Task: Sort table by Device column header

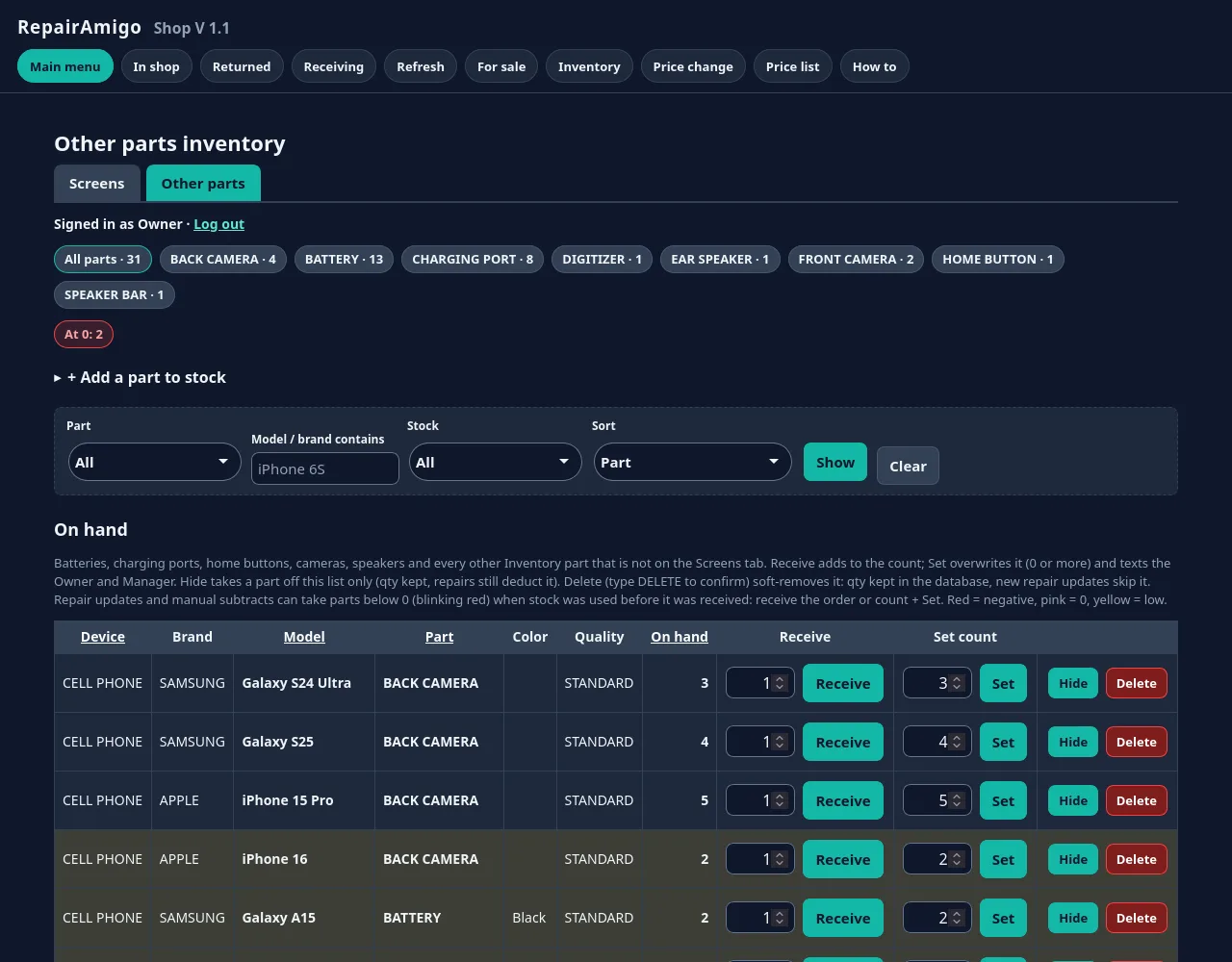Action: (103, 637)
